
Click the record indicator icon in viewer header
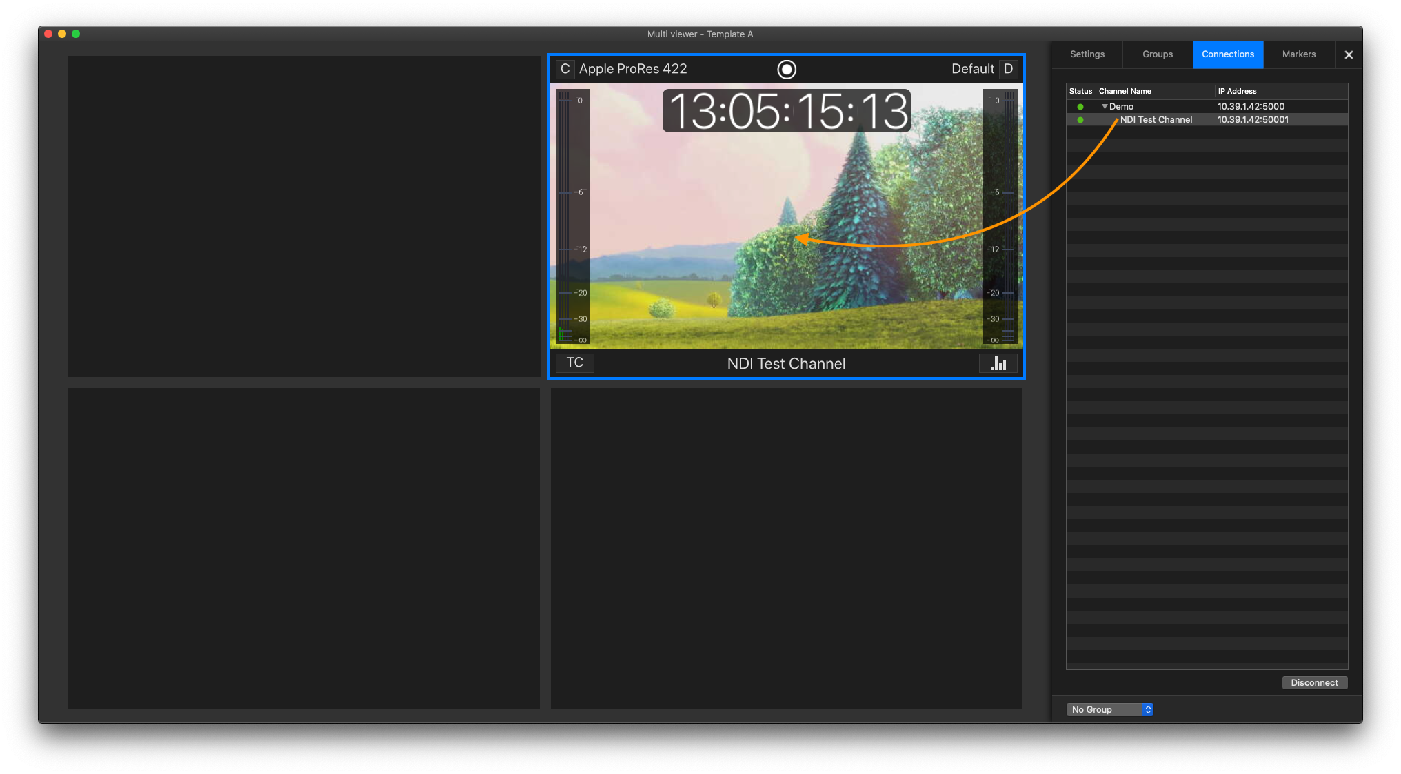click(x=786, y=69)
